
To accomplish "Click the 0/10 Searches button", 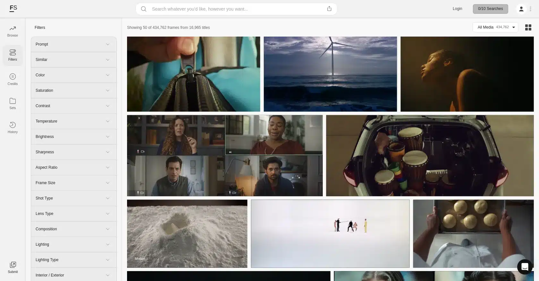I will (x=490, y=9).
